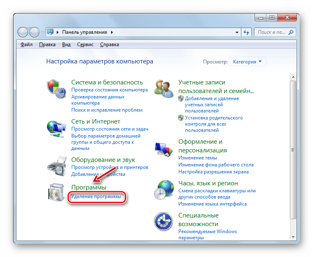313x257 pixels.
Task: Click the scrollbar down arrow
Action: click(x=293, y=237)
